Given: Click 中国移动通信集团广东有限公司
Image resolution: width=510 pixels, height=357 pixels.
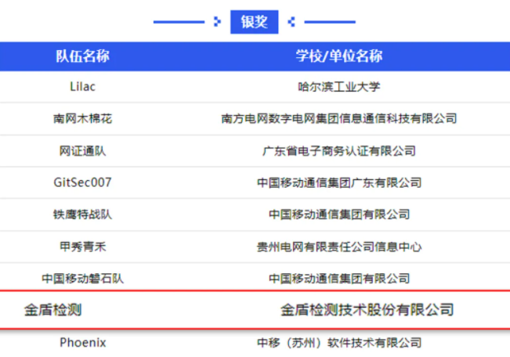Looking at the screenshot, I should (x=338, y=182).
